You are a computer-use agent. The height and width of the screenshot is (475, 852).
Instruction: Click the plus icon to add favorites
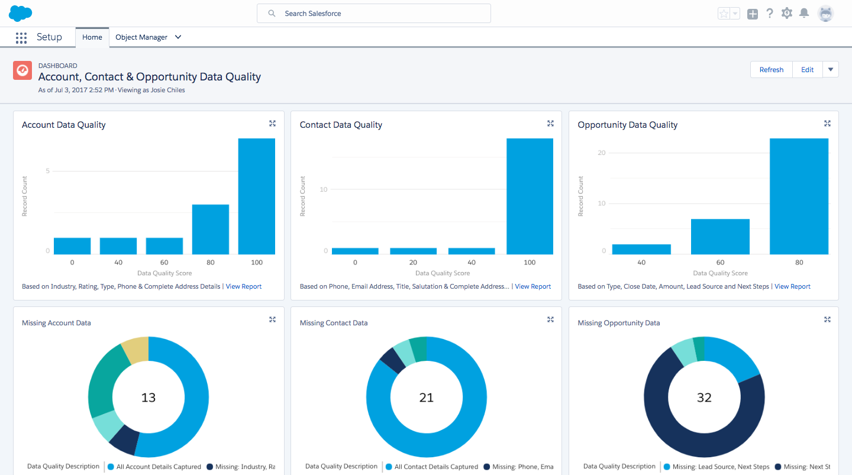pos(752,13)
